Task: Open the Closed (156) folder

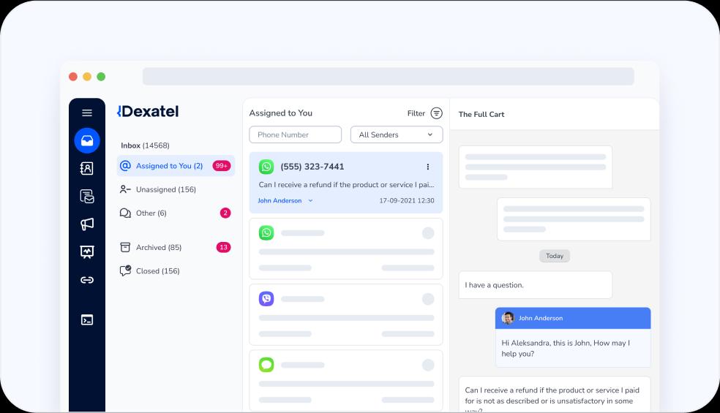Action: click(150, 270)
